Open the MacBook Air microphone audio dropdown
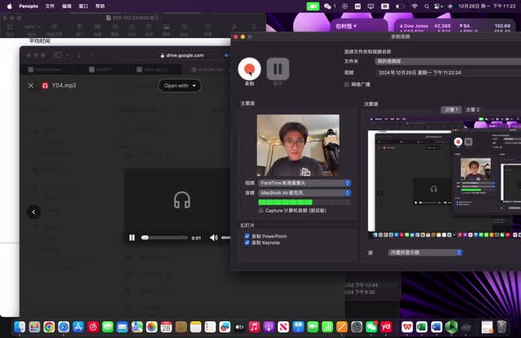Image resolution: width=521 pixels, height=338 pixels. [x=304, y=192]
